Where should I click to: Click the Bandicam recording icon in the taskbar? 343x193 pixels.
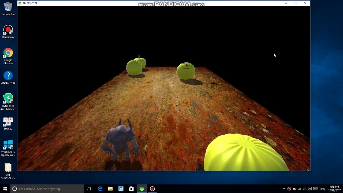click(x=152, y=189)
